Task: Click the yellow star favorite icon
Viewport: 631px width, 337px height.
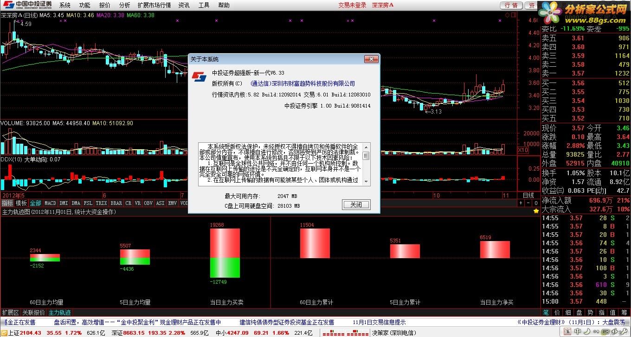Action: [x=536, y=211]
